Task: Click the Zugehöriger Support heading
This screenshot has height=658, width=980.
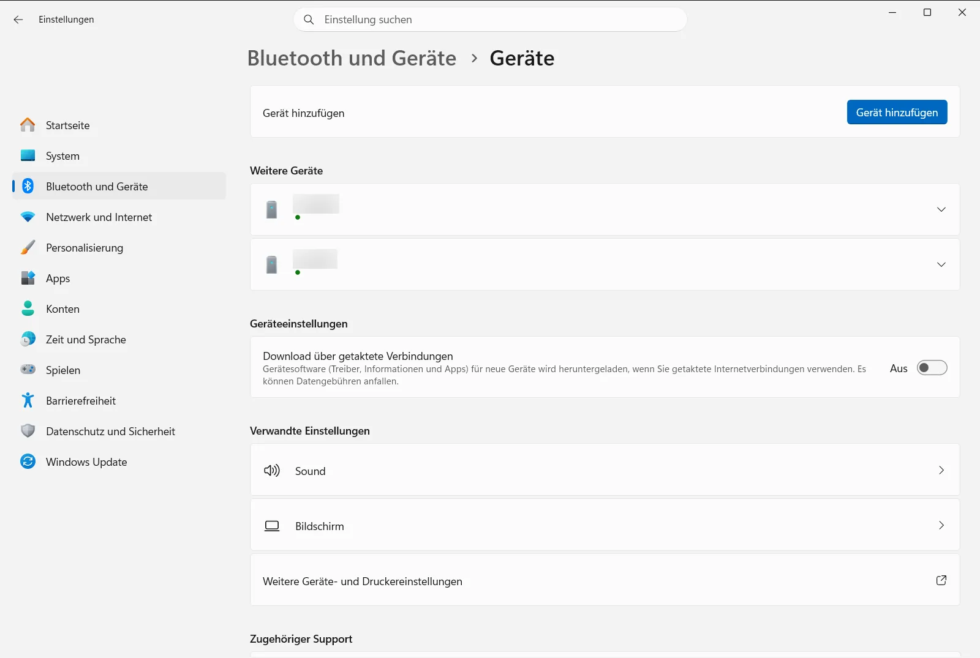Action: [x=301, y=639]
